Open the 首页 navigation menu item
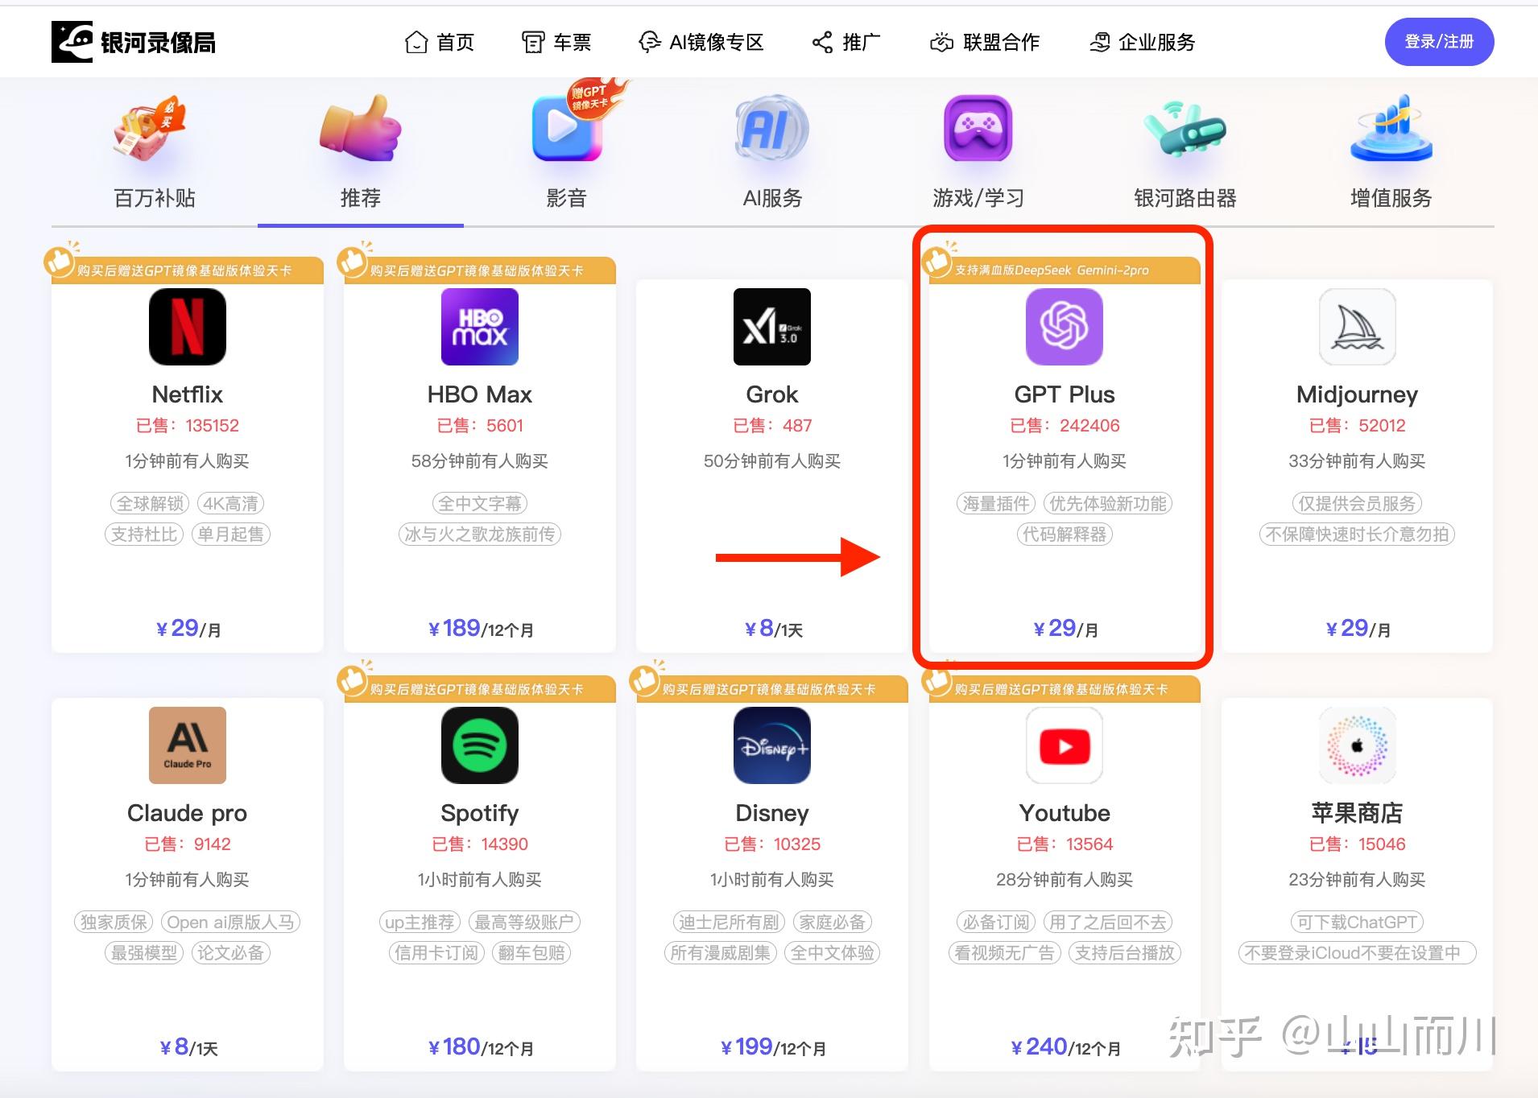 pos(440,42)
